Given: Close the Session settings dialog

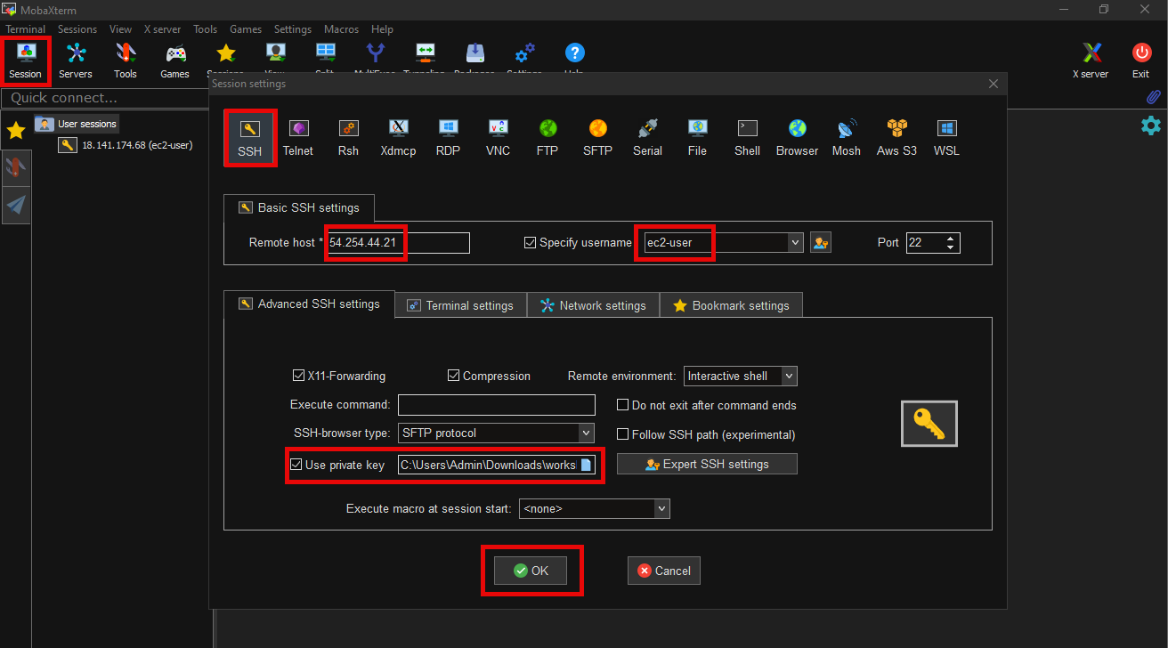Looking at the screenshot, I should pos(994,84).
